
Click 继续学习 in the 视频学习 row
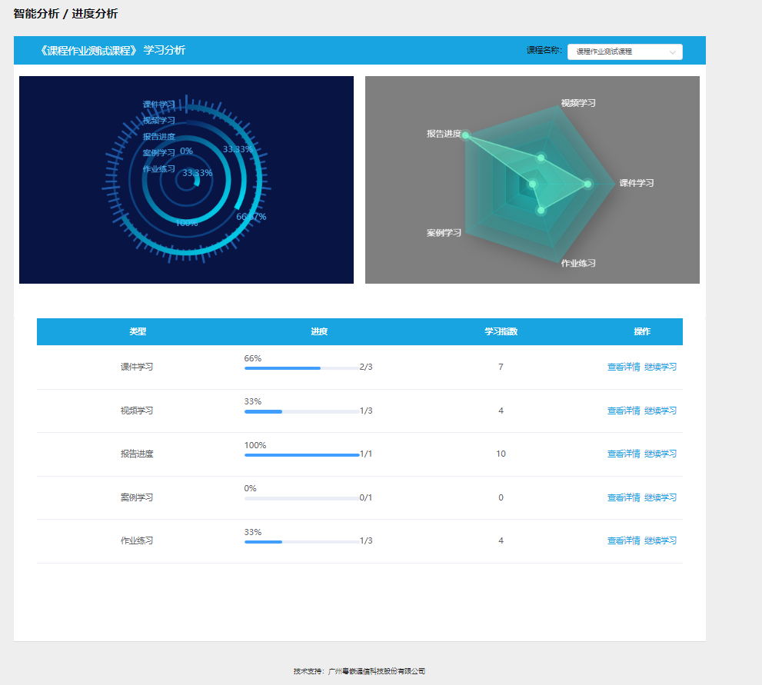click(661, 411)
